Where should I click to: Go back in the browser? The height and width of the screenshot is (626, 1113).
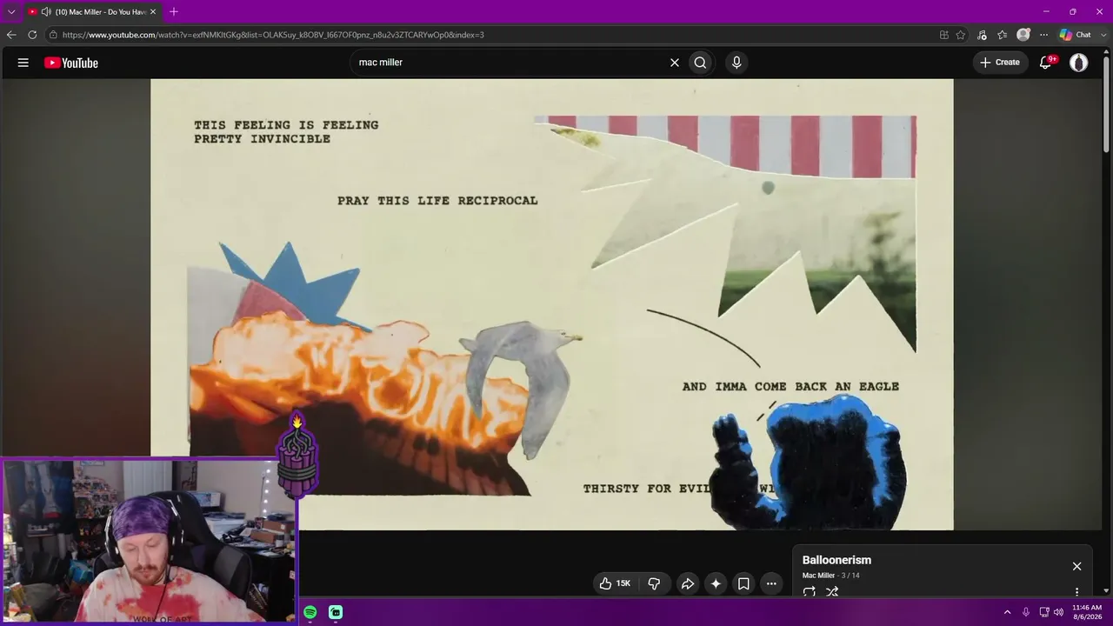11,35
